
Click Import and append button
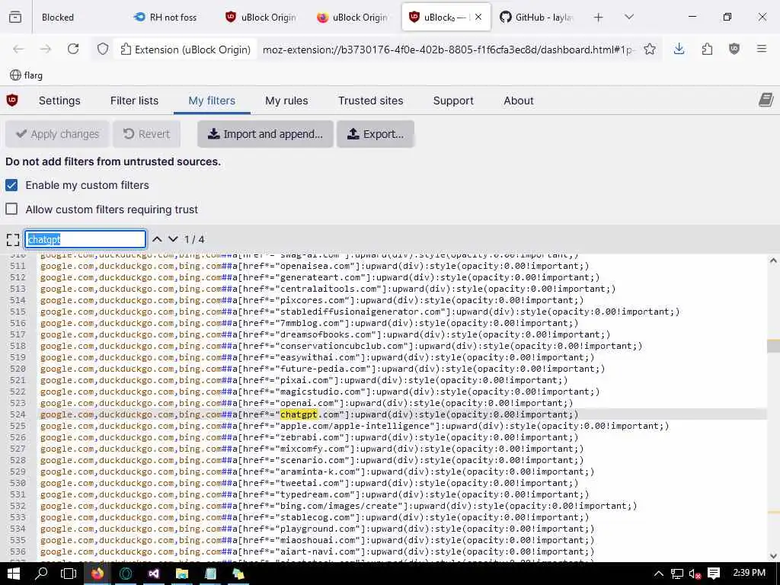265,134
